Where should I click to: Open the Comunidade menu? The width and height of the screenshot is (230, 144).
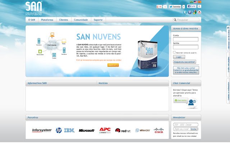point(81,20)
